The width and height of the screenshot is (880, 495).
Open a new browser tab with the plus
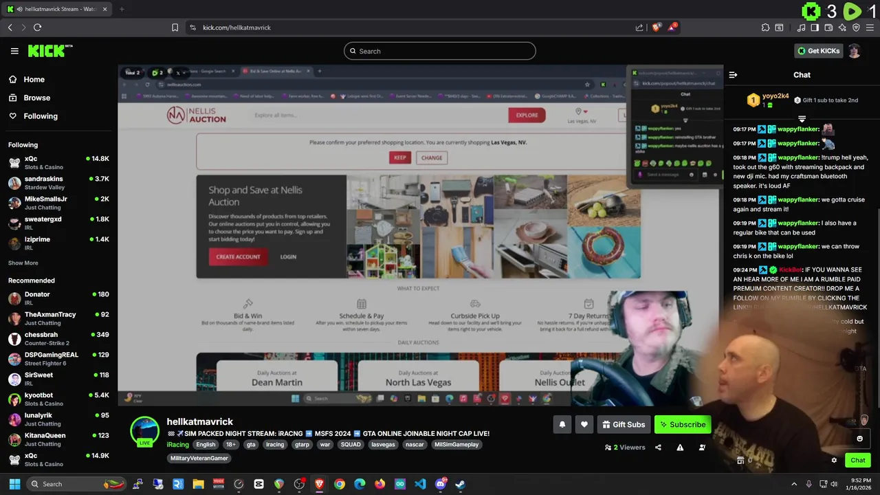click(x=122, y=9)
